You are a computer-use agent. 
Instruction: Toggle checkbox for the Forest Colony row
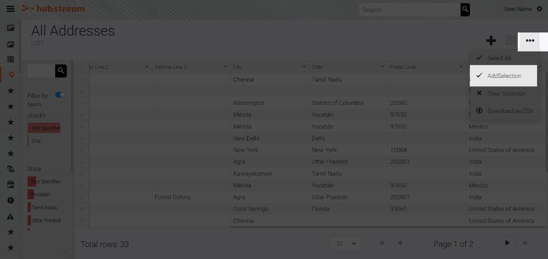tap(82, 197)
